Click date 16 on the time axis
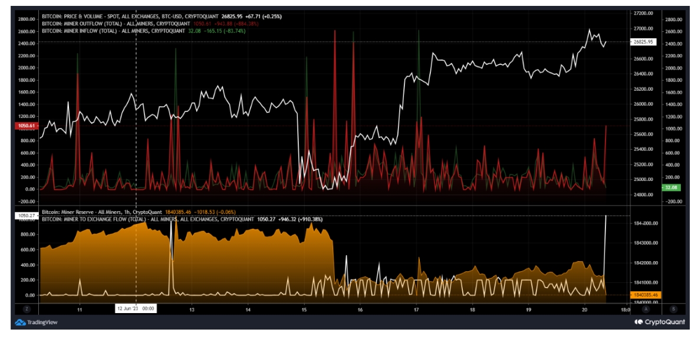This screenshot has height=339, width=698. pyautogui.click(x=360, y=309)
